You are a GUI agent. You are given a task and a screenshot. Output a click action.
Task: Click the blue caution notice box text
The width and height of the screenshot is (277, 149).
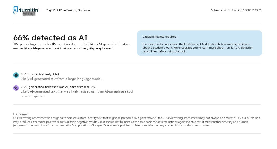click(x=198, y=48)
